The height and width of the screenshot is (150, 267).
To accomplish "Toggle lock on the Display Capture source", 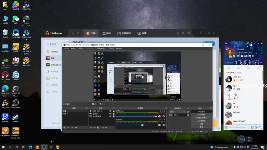I will tap(113, 116).
